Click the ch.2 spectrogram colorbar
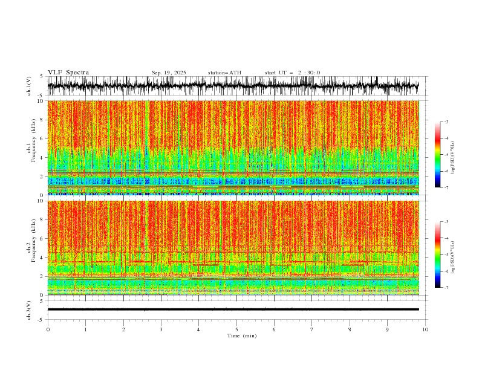Image resolution: width=479 pixels, height=370 pixels. coord(437,255)
